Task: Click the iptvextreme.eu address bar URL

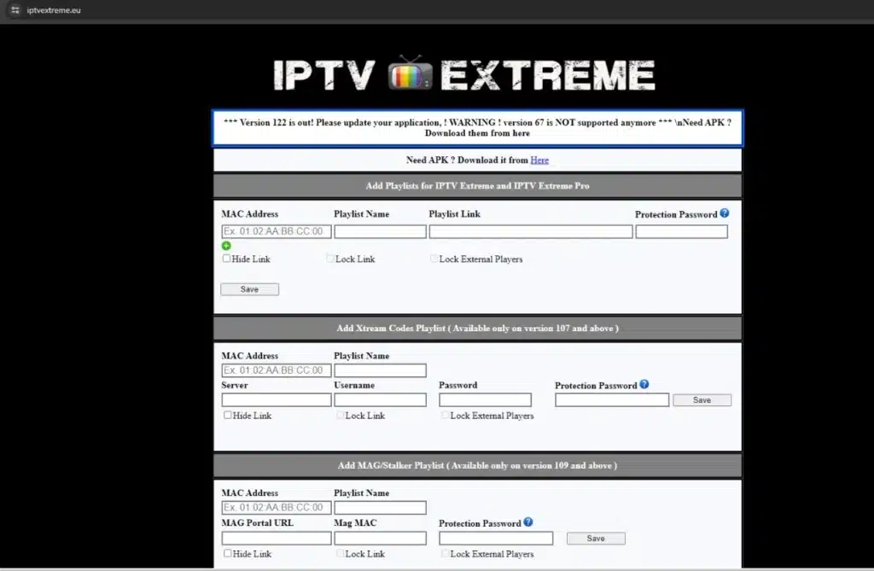Action: [54, 9]
